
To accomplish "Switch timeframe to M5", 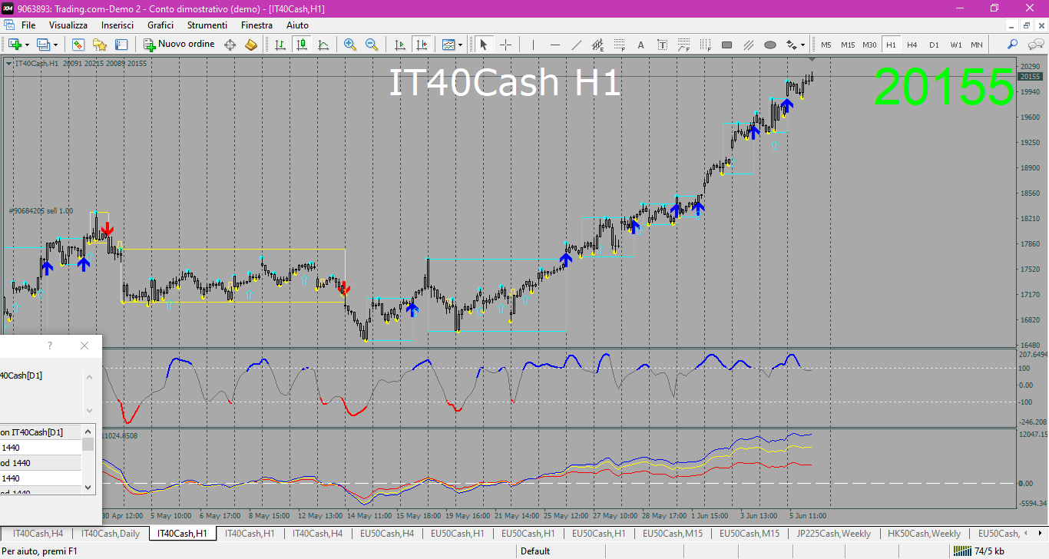I will pos(826,45).
